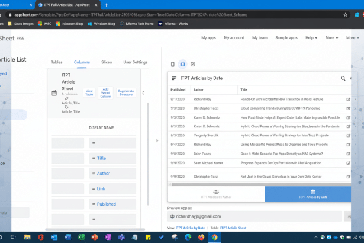Close the ITPT Full Article List tab
Image resolution: width=364 pixels, height=243 pixels.
96,5
